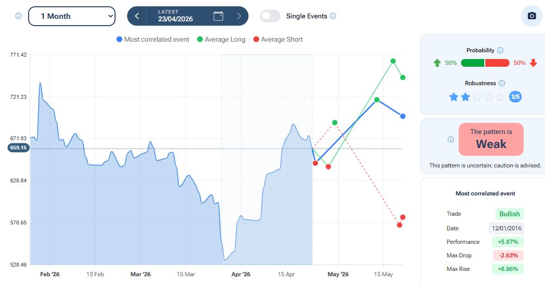Click the 659.15 price label on axis
This screenshot has width=545, height=283.
pos(17,148)
